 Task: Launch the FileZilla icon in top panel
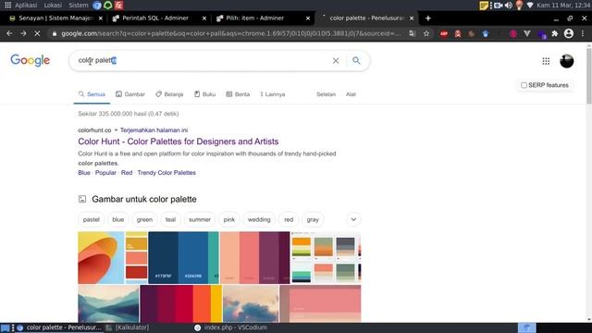point(119,5)
